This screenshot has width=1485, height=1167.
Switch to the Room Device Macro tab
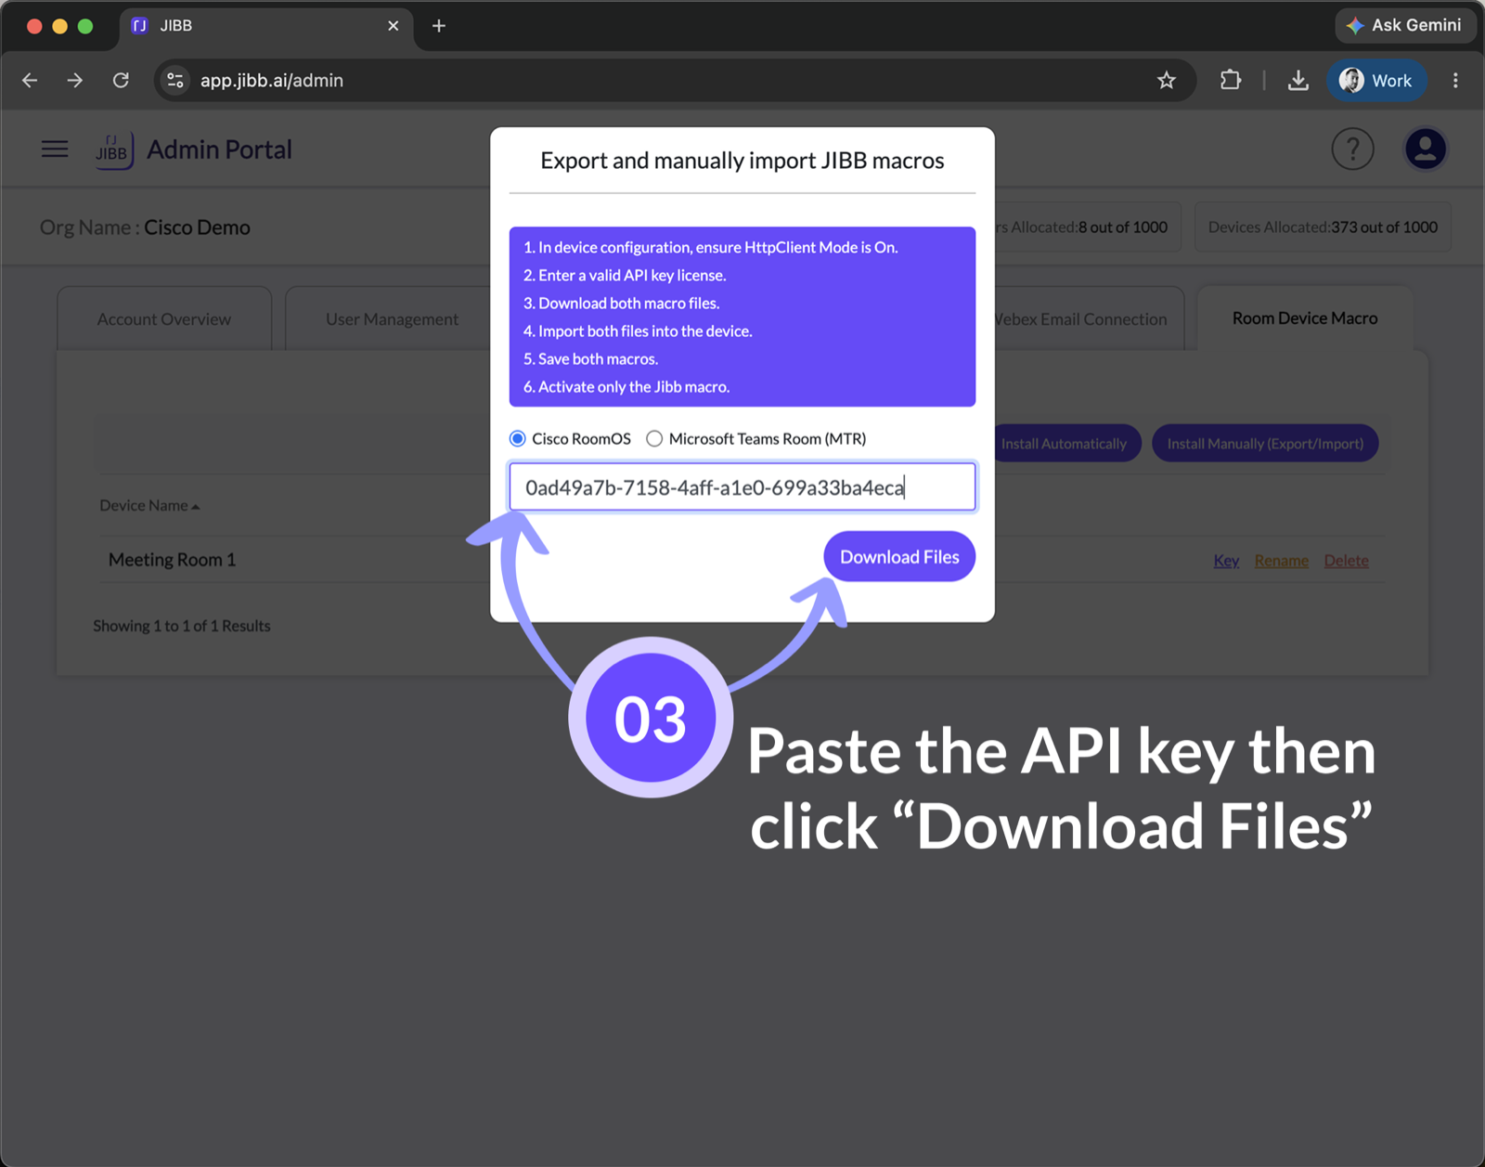click(x=1305, y=318)
